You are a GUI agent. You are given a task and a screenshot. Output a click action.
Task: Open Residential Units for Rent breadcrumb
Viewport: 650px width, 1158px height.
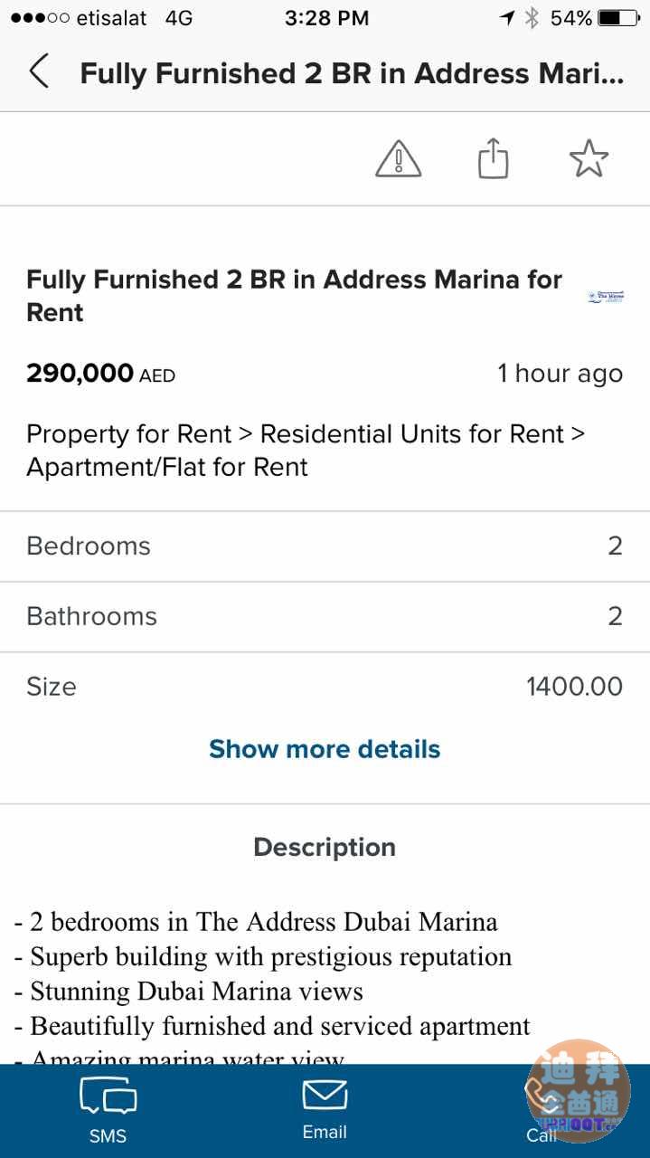411,434
